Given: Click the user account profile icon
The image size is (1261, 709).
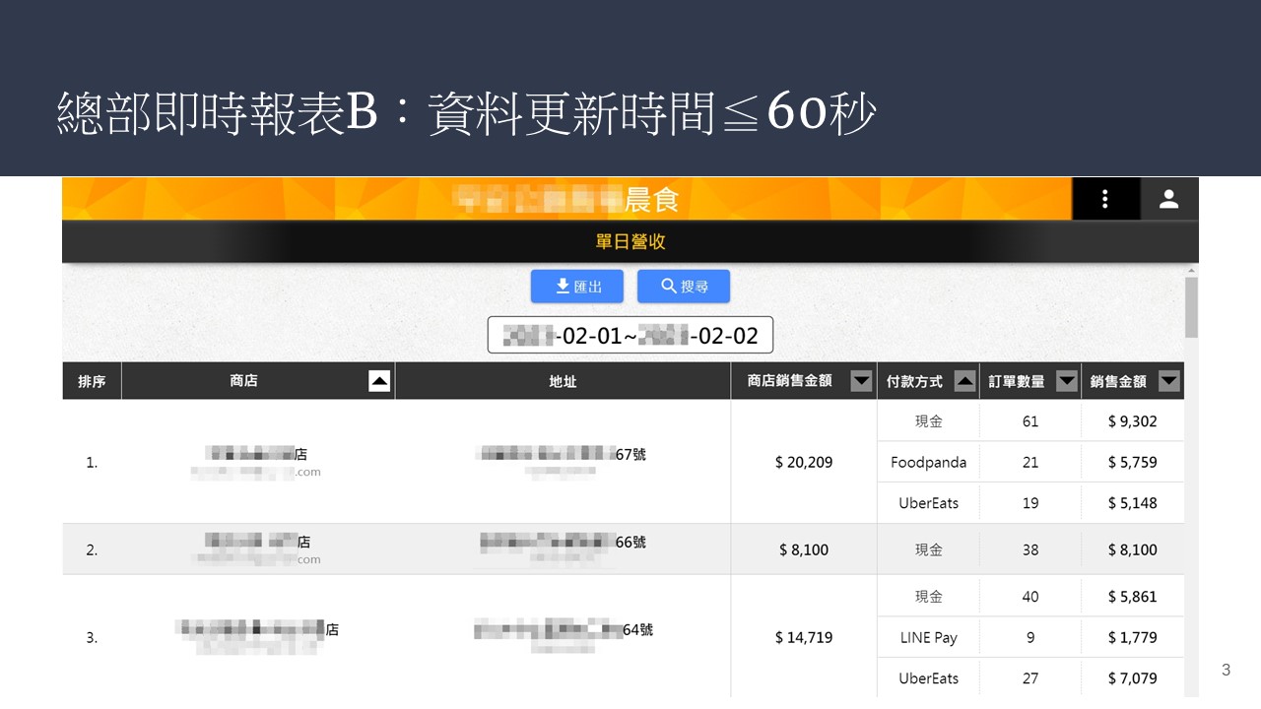Looking at the screenshot, I should click(x=1168, y=200).
